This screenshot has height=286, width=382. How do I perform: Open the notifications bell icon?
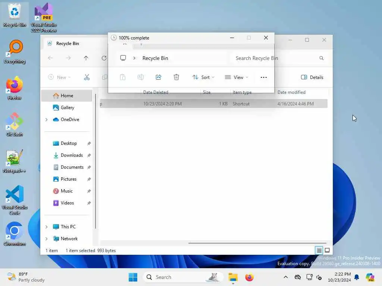coord(357,277)
